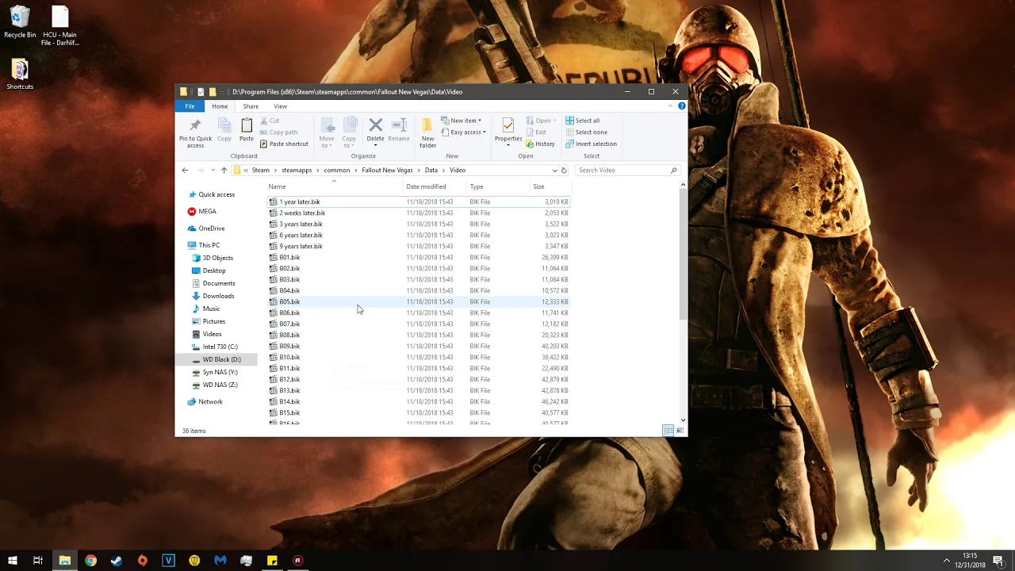The height and width of the screenshot is (571, 1015).
Task: Open Downloads in the navigation pane
Action: [218, 296]
